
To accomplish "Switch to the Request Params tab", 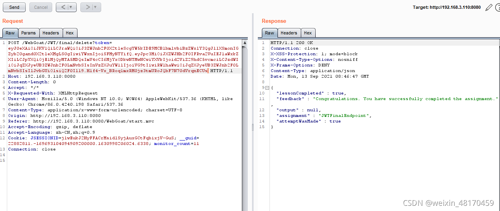I will tap(29, 33).
